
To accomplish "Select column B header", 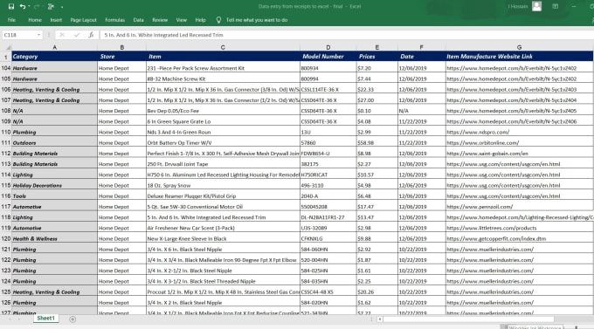I will click(x=121, y=47).
